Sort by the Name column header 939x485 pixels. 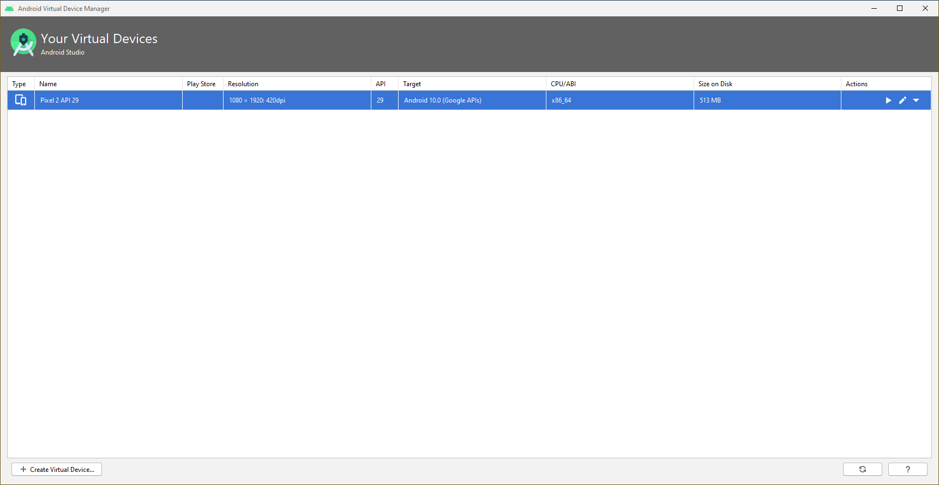(108, 84)
